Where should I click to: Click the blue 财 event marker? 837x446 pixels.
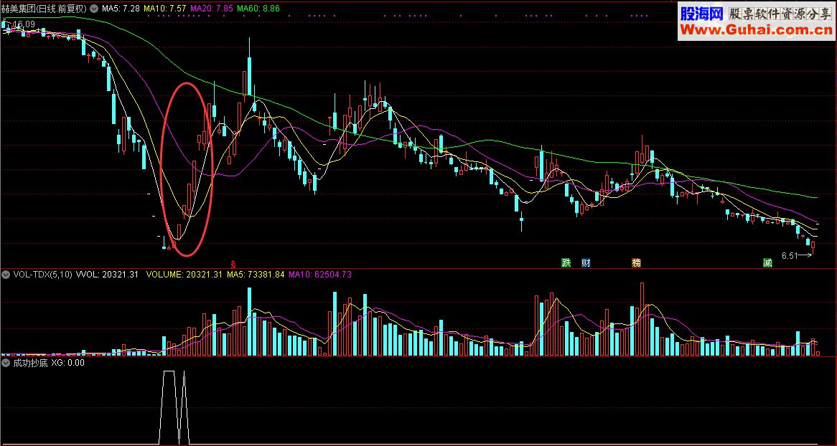(x=586, y=262)
